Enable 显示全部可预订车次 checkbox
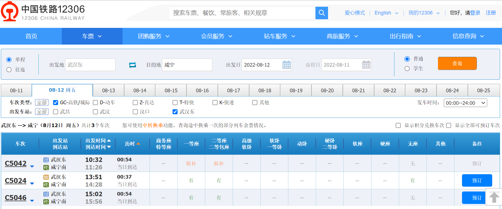This screenshot has height=209, width=502. pos(449,125)
